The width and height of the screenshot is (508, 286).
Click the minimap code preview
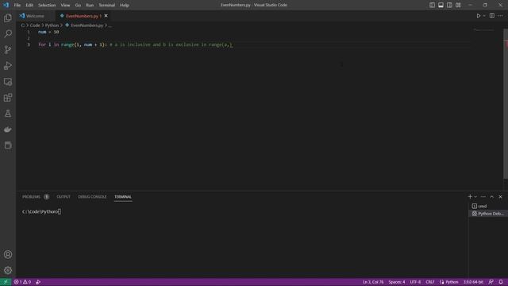click(484, 30)
